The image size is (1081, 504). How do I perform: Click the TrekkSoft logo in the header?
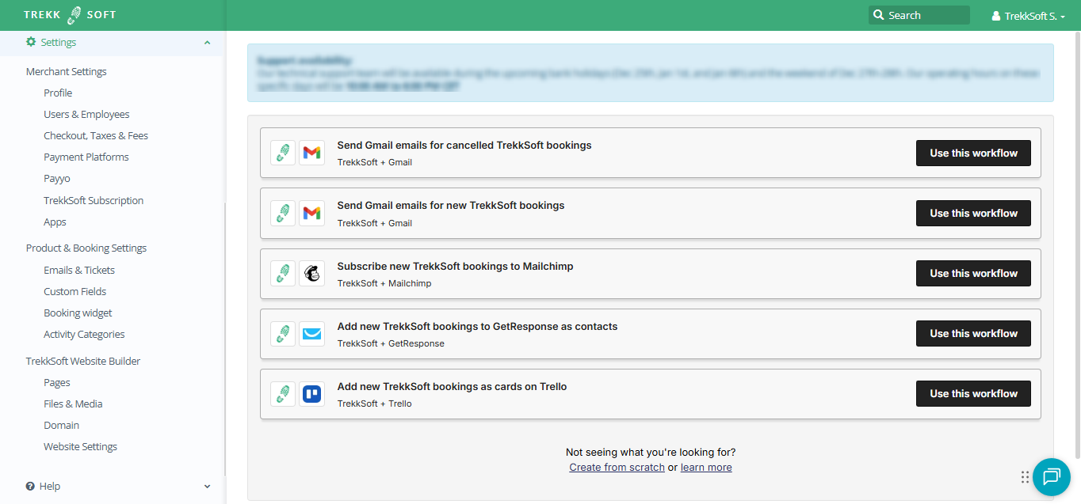tap(70, 15)
